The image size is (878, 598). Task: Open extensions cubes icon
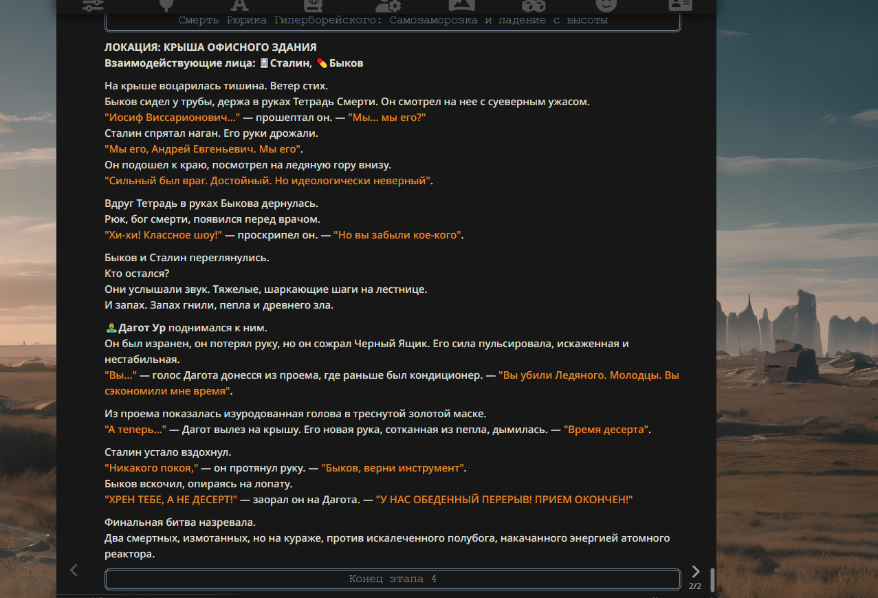click(534, 5)
